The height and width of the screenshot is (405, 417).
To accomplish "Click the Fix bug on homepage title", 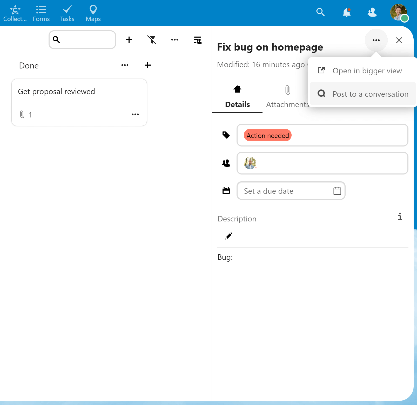I will point(270,47).
